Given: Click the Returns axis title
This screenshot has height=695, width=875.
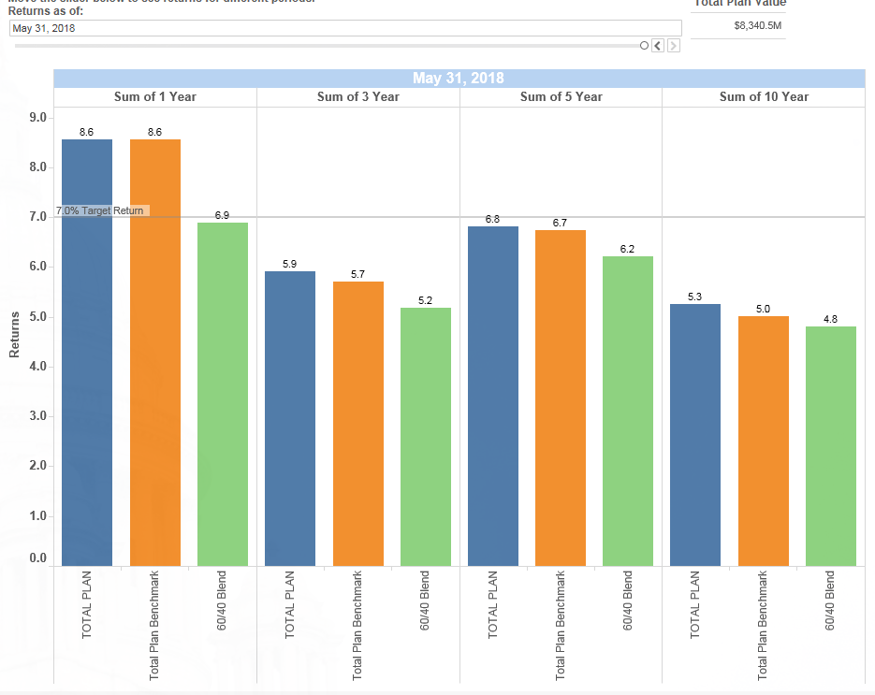Looking at the screenshot, I should coord(15,335).
